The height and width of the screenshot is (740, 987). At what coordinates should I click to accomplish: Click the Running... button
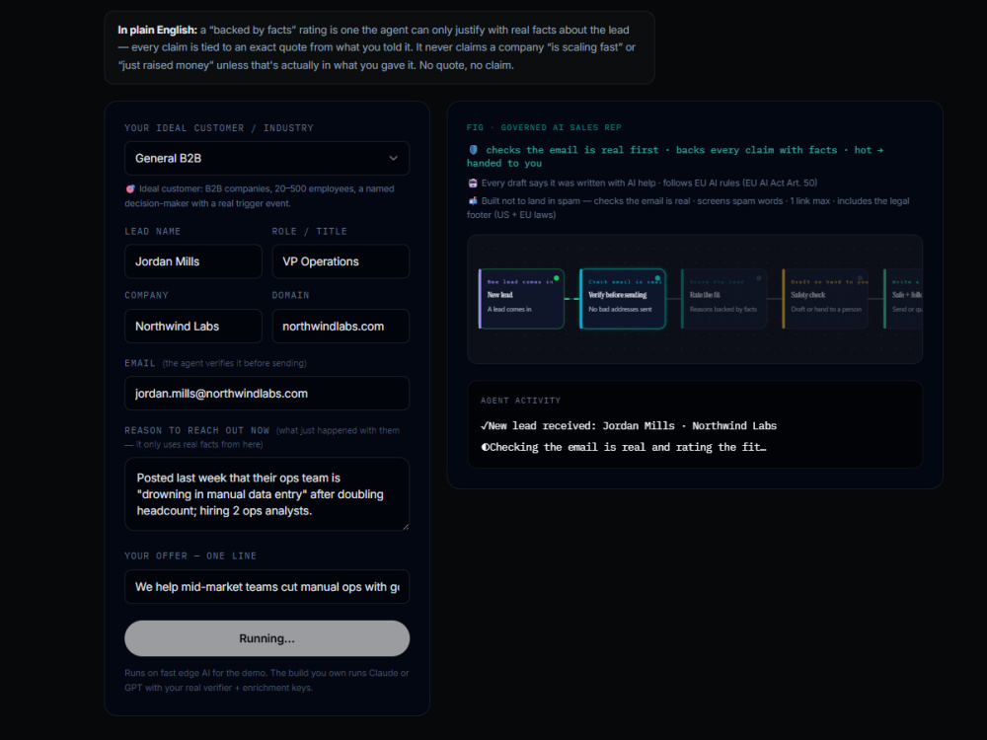266,638
